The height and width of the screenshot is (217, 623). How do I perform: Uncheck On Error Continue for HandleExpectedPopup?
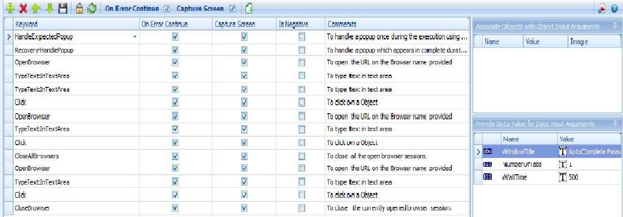[175, 36]
